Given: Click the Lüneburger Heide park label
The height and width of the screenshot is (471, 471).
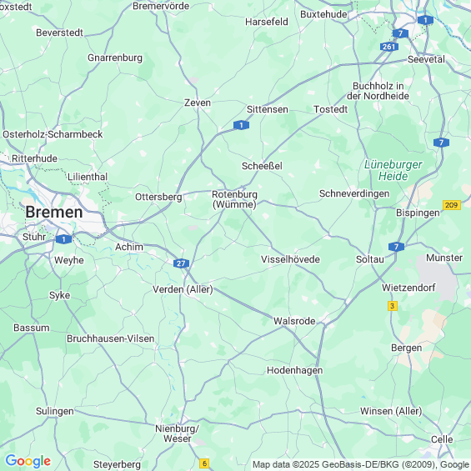Looking at the screenshot, I should coord(393,170).
